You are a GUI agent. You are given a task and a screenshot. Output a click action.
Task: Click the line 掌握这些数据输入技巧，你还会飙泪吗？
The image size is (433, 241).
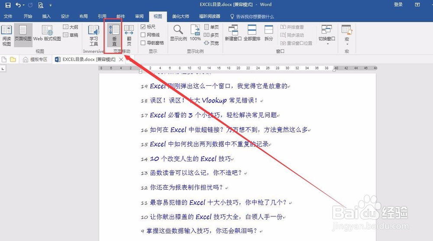(202, 231)
